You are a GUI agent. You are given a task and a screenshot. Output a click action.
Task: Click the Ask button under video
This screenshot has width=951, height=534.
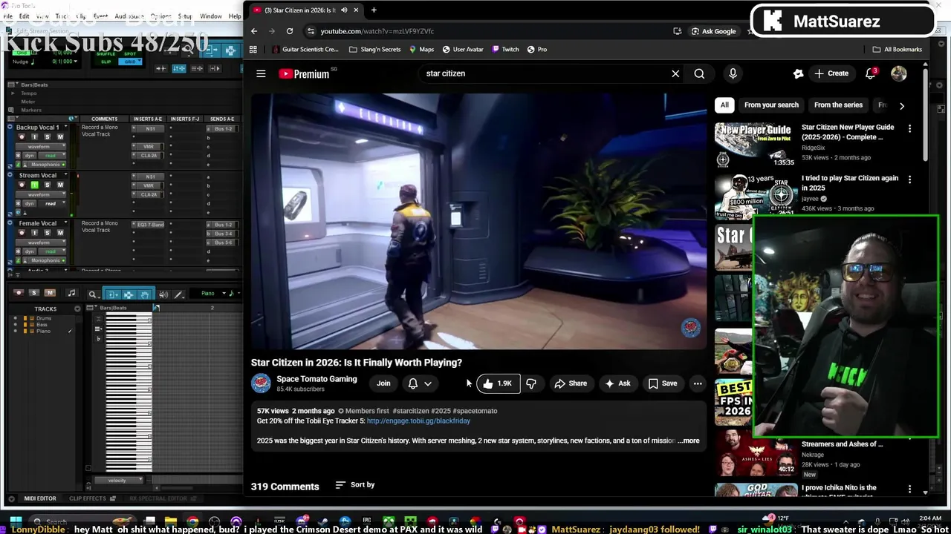[x=617, y=383]
